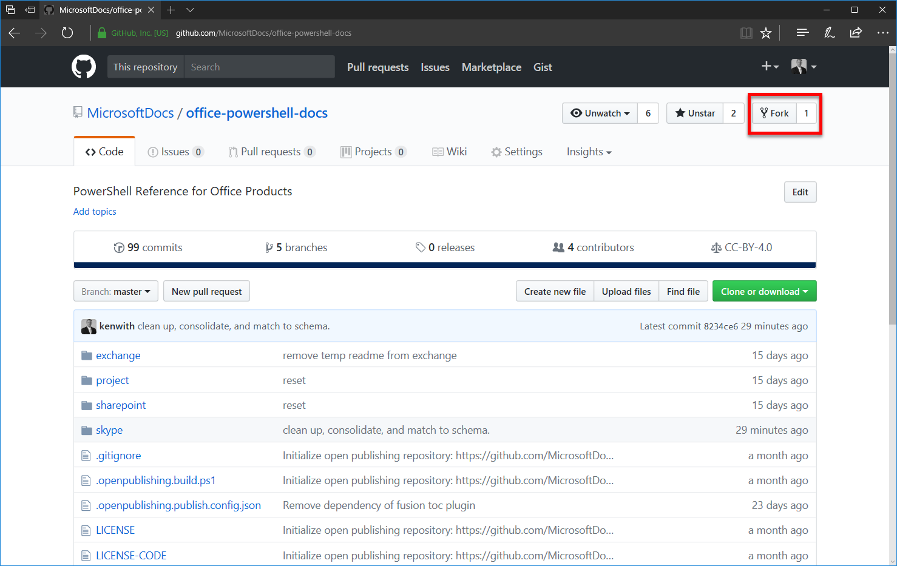897x566 pixels.
Task: Open .openpublishing.publish.config.json file
Action: [178, 505]
